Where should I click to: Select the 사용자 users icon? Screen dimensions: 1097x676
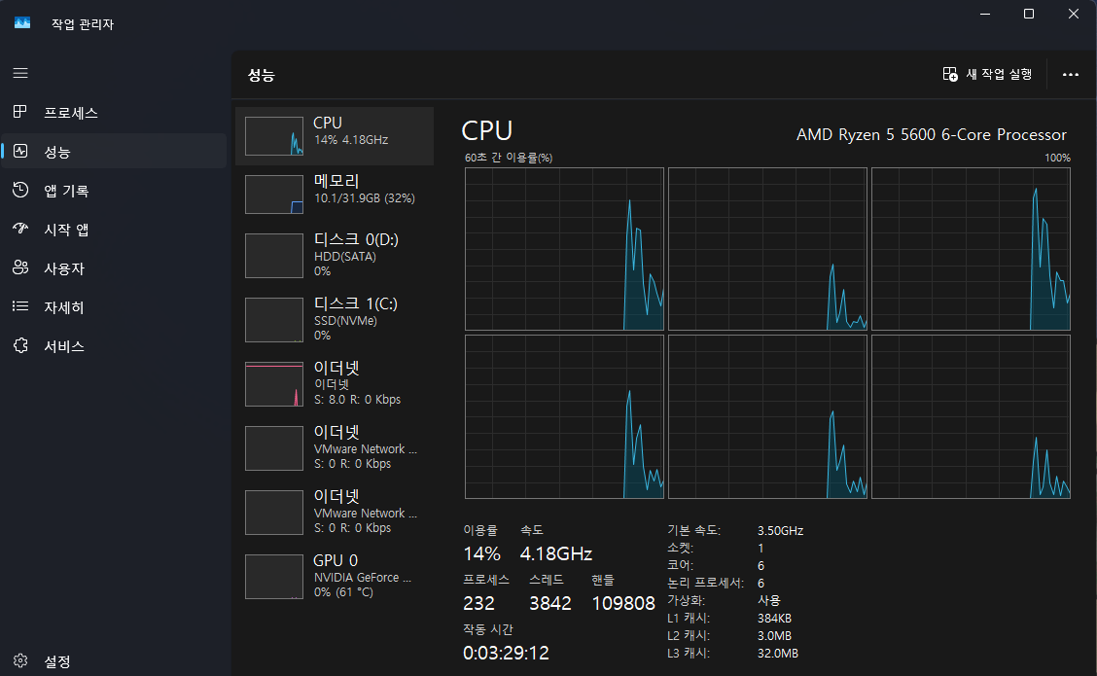pyautogui.click(x=20, y=267)
